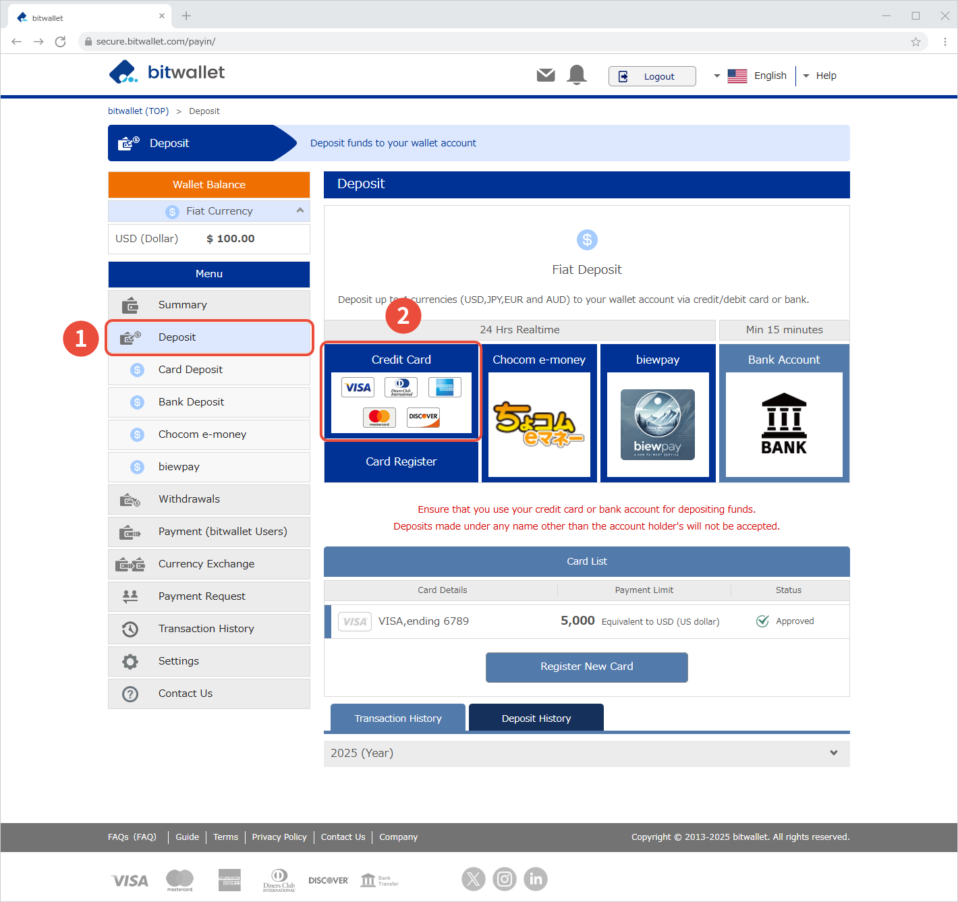The width and height of the screenshot is (958, 902).
Task: Open the mail envelope messages icon
Action: [x=546, y=75]
